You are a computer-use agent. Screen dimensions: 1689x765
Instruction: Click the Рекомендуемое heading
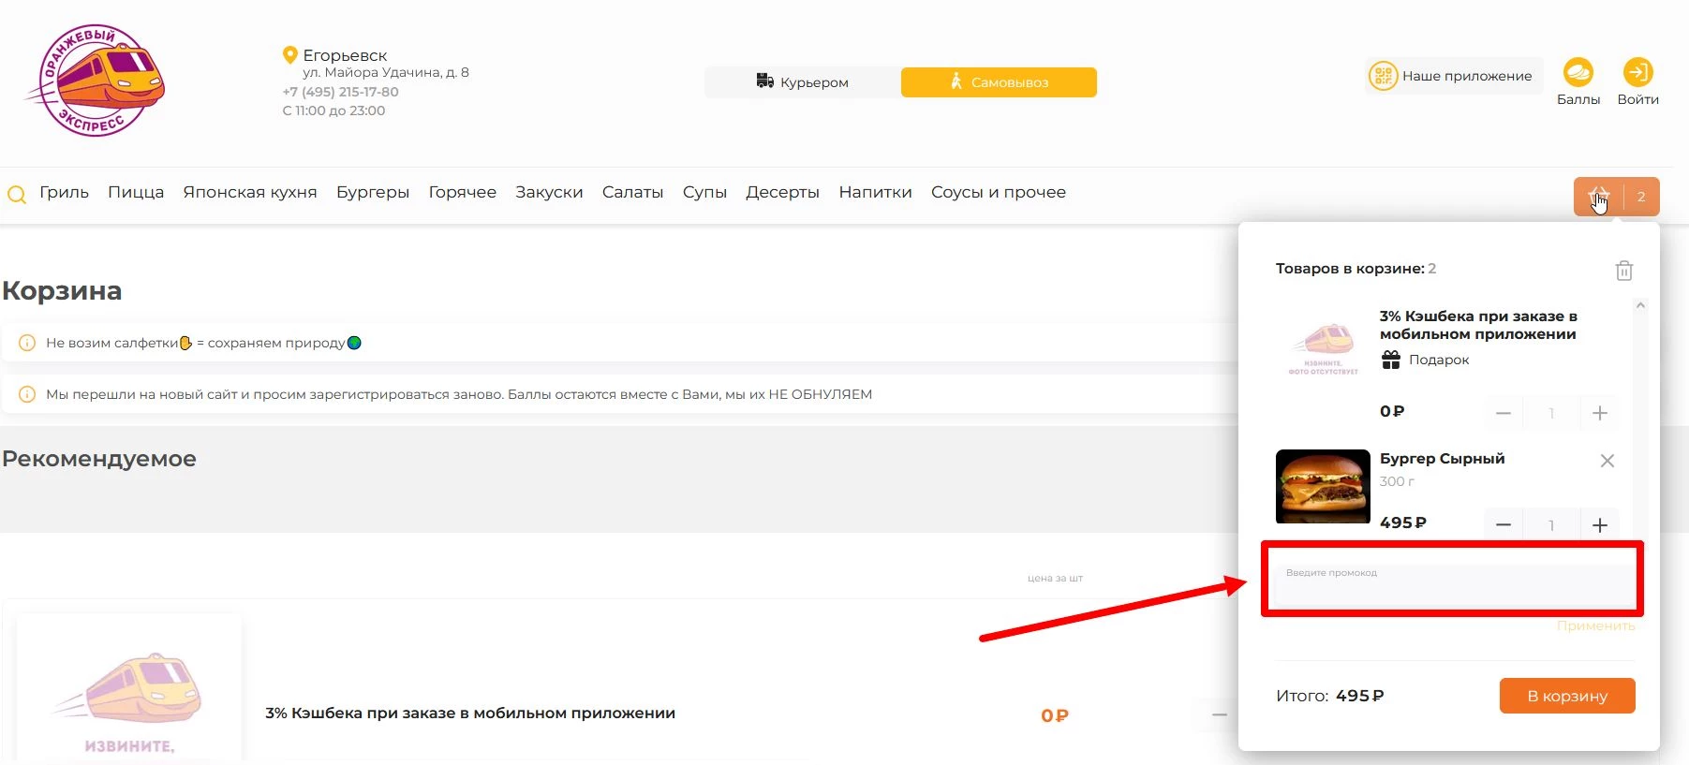(99, 459)
